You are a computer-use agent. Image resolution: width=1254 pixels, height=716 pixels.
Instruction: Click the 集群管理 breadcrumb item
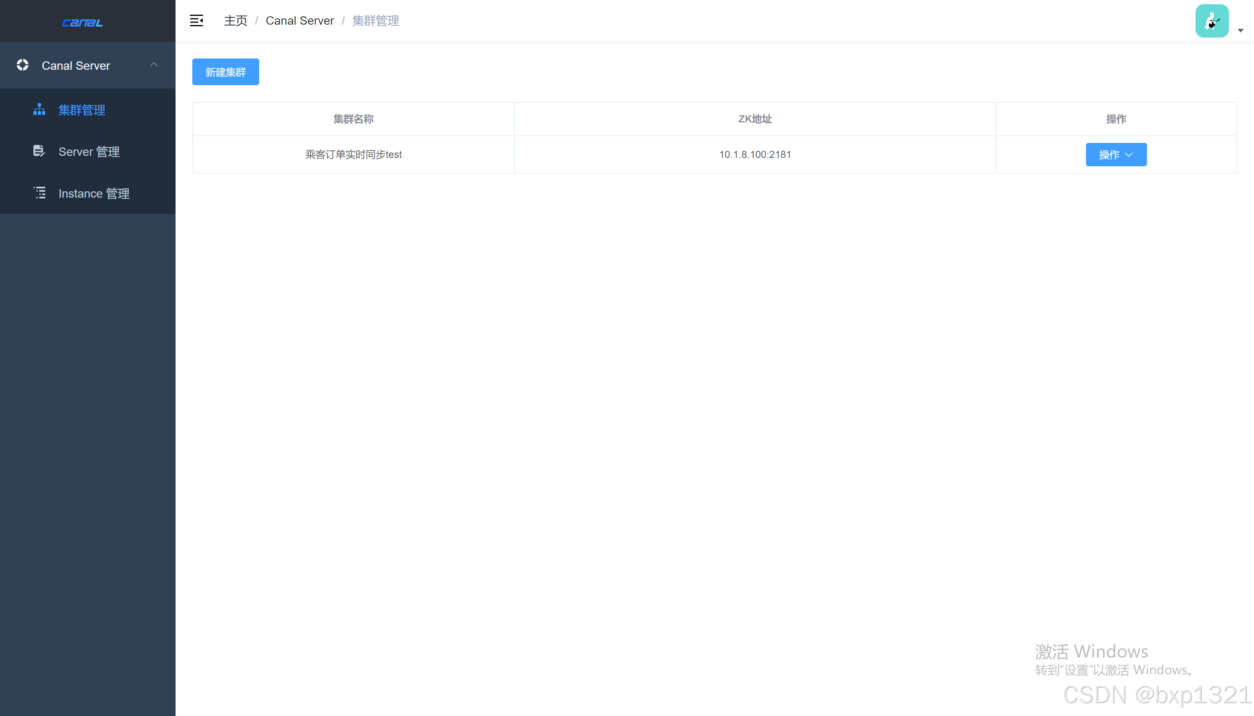(375, 20)
